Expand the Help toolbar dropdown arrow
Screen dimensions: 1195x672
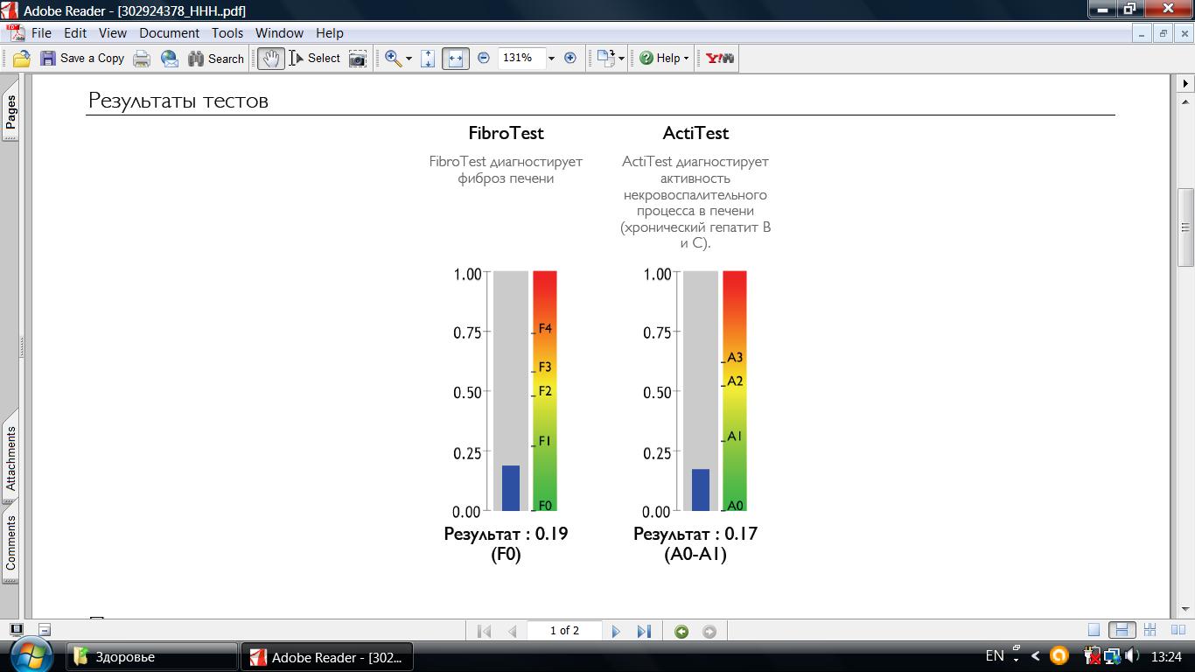coord(686,59)
